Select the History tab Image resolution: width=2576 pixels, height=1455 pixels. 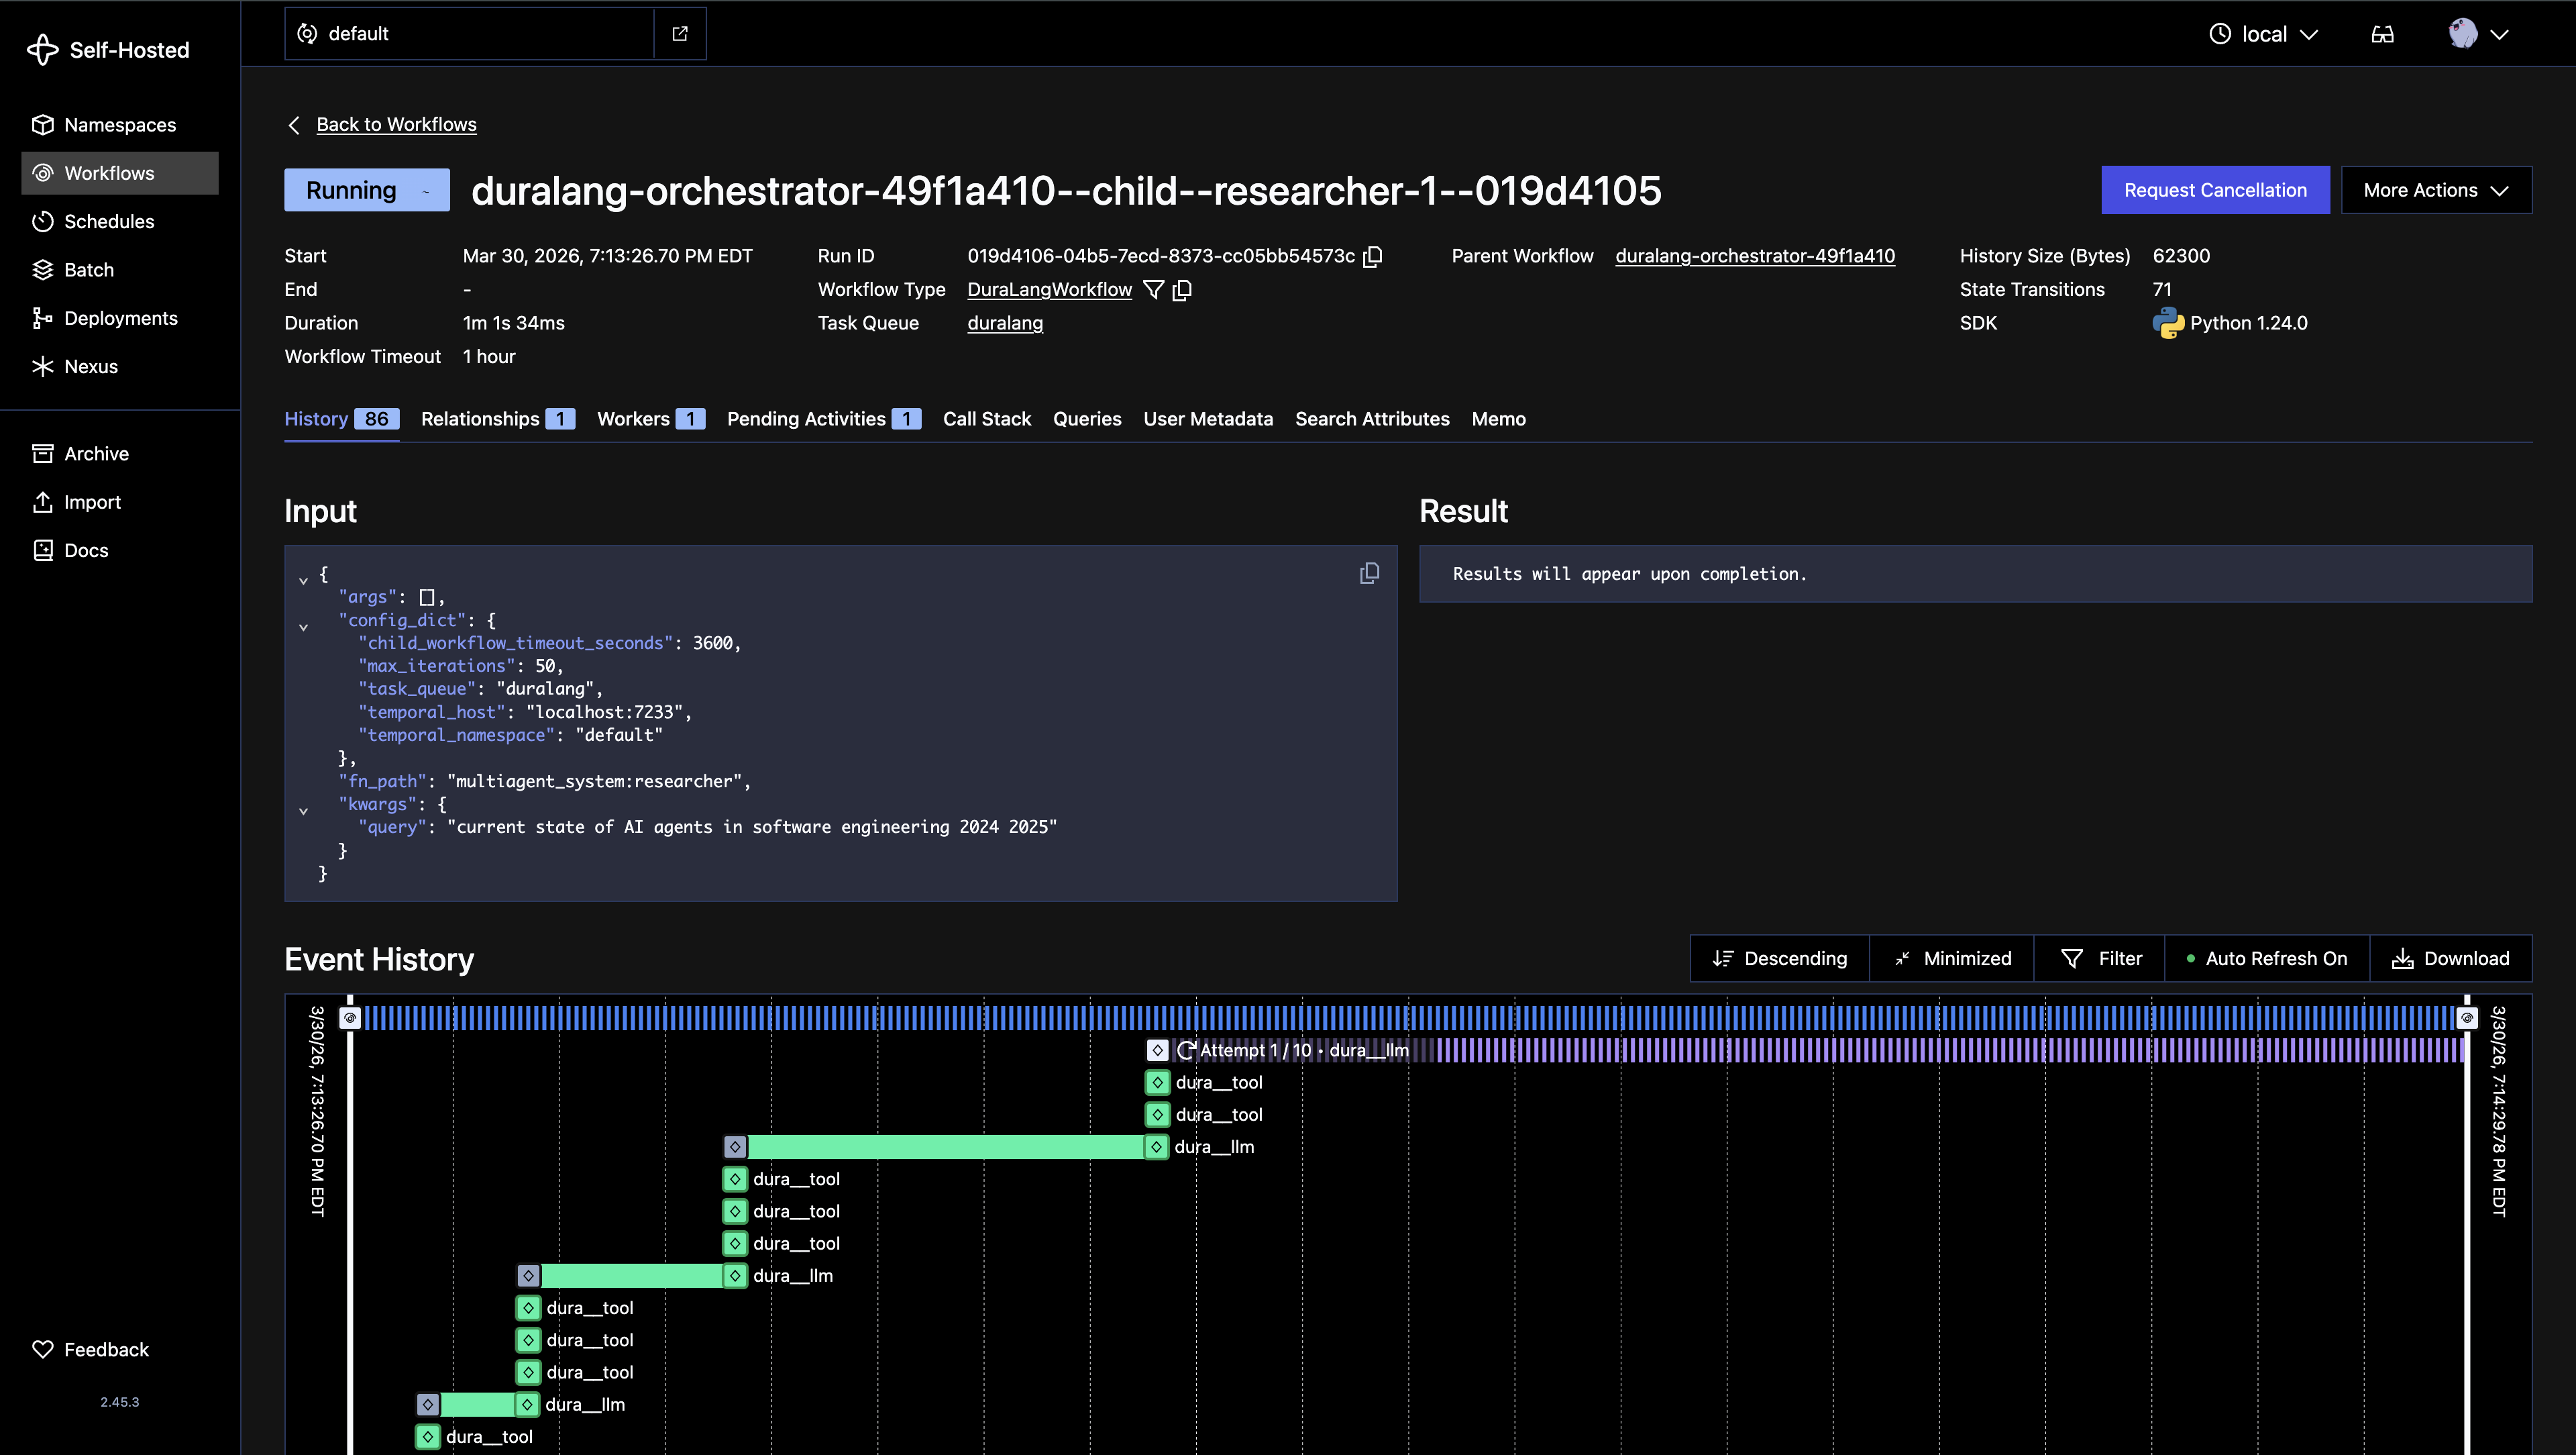(x=342, y=419)
